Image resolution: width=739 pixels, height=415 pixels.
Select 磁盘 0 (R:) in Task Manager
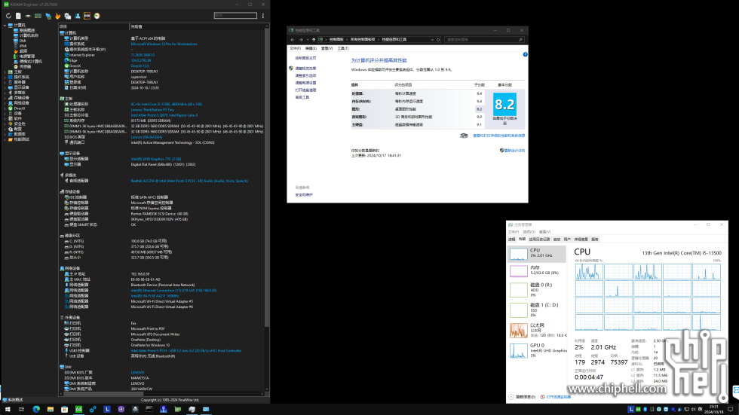tap(537, 289)
